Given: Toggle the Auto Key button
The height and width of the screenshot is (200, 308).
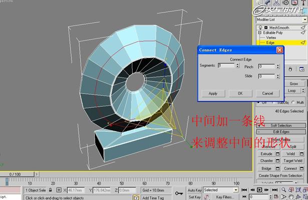Looking at the screenshot, I should coord(194,190).
